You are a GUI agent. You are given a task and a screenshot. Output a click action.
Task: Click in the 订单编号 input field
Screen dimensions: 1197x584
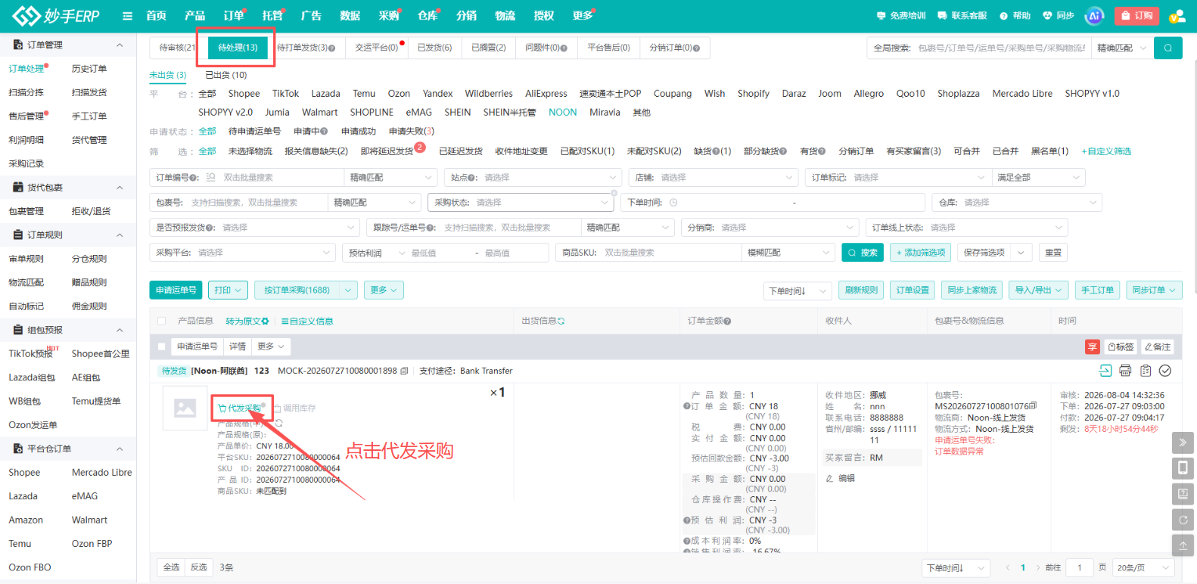click(279, 178)
